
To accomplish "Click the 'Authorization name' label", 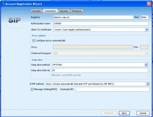I will pyautogui.click(x=40, y=23).
